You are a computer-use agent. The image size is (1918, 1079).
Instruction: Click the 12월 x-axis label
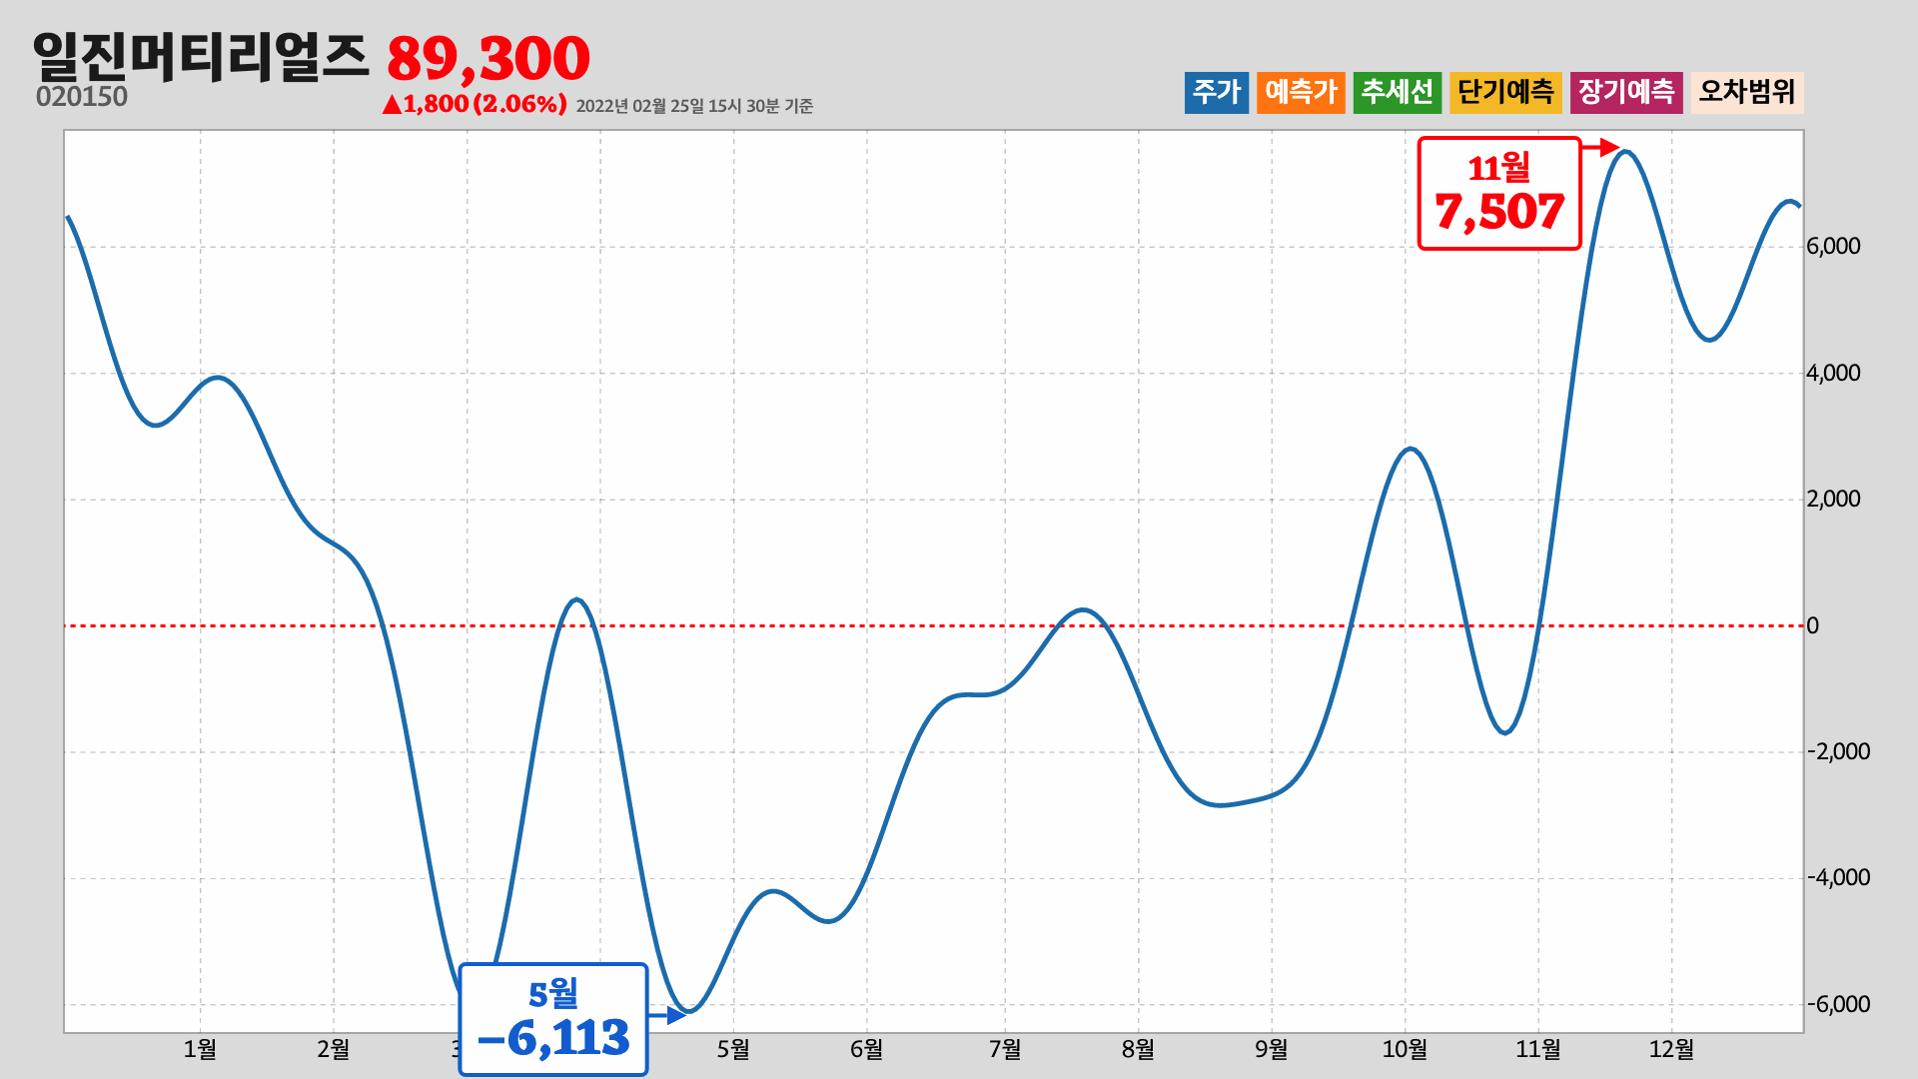coord(1671,1049)
